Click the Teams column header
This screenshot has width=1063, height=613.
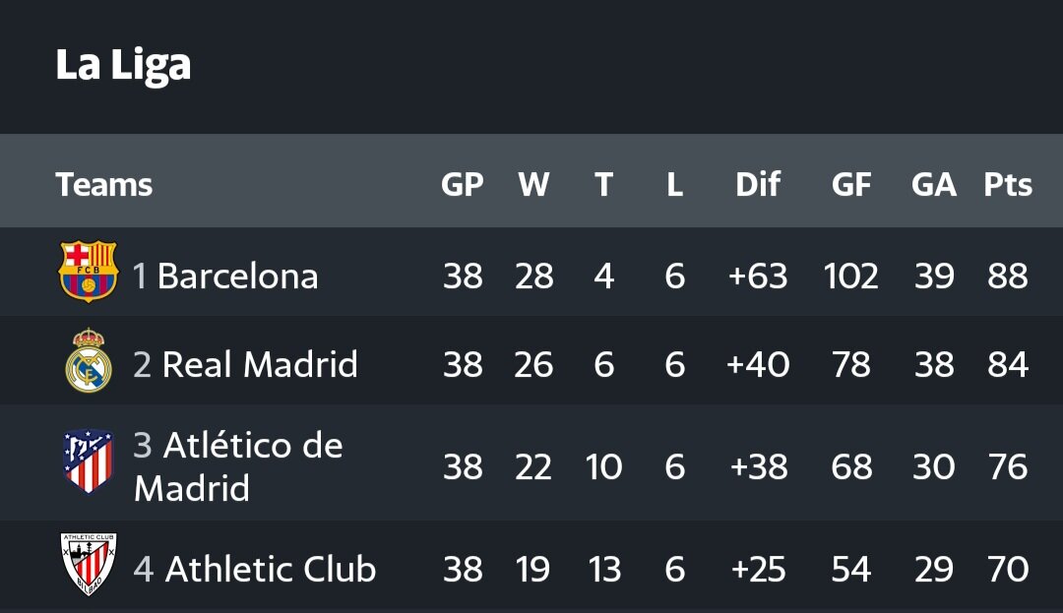103,184
